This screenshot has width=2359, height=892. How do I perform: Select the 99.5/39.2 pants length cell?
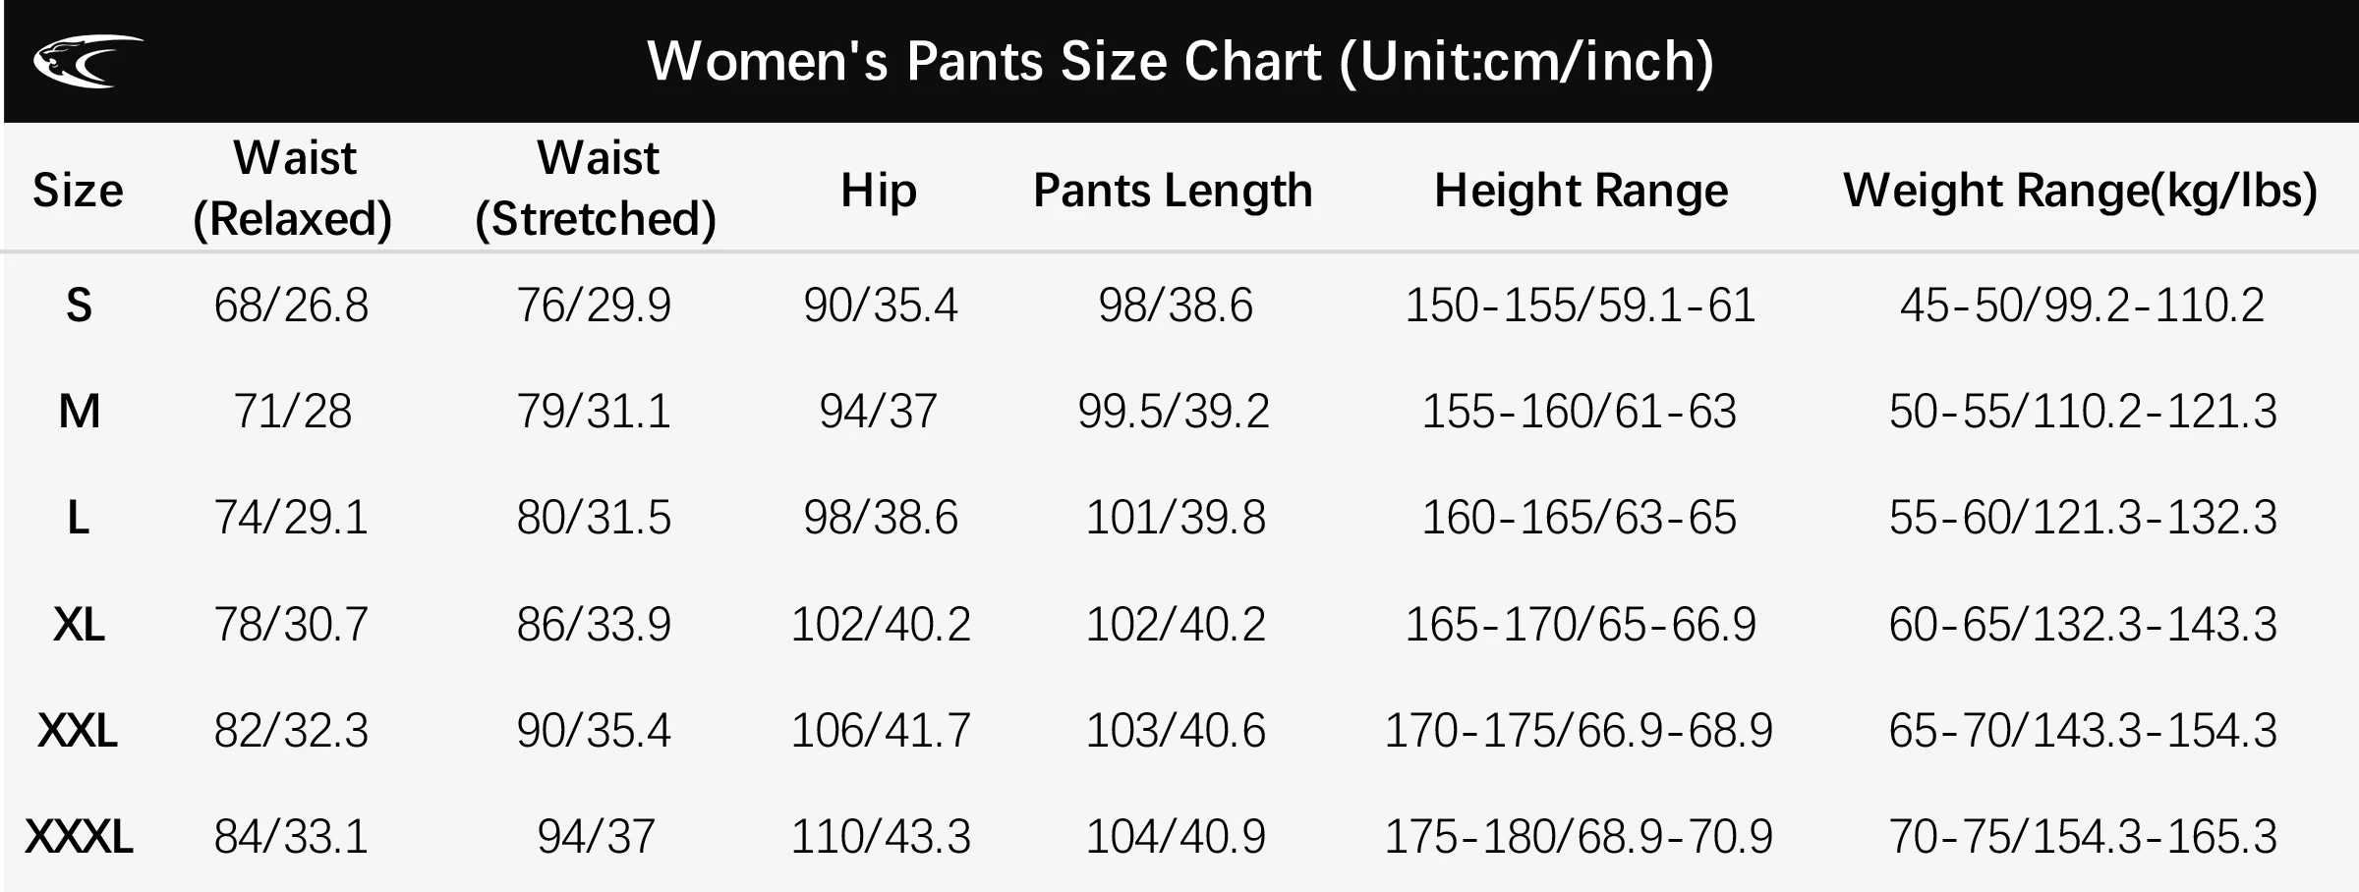pos(1174,412)
